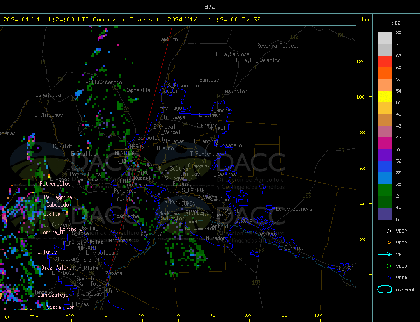Click the dBZ label above the color scale

[396, 23]
